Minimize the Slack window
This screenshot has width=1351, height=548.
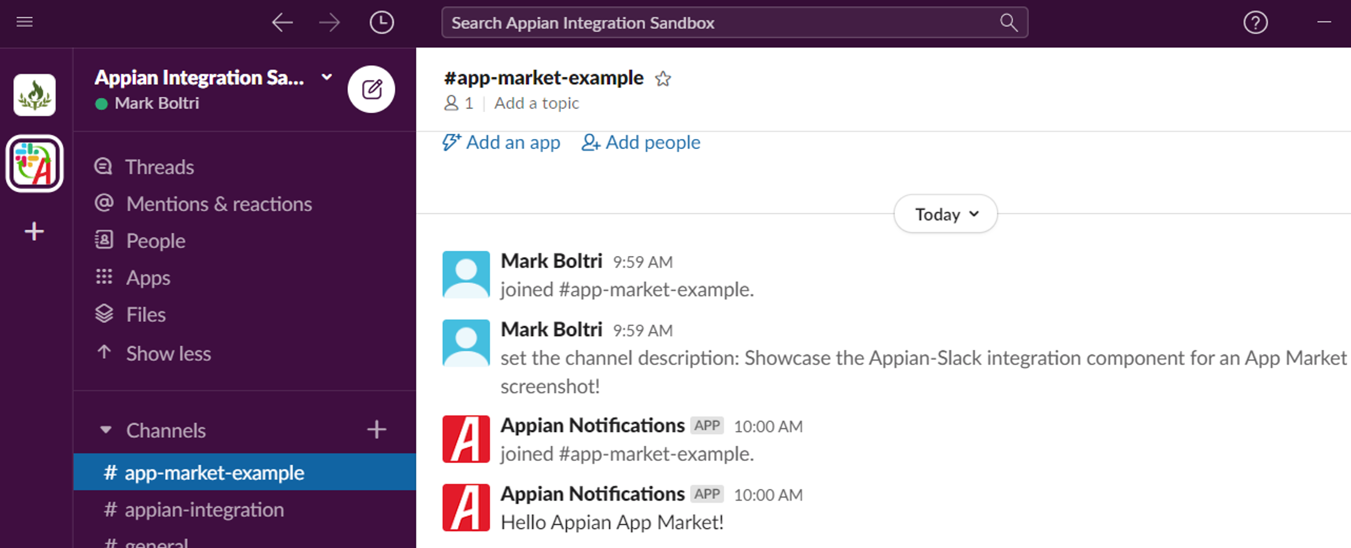pyautogui.click(x=1324, y=22)
